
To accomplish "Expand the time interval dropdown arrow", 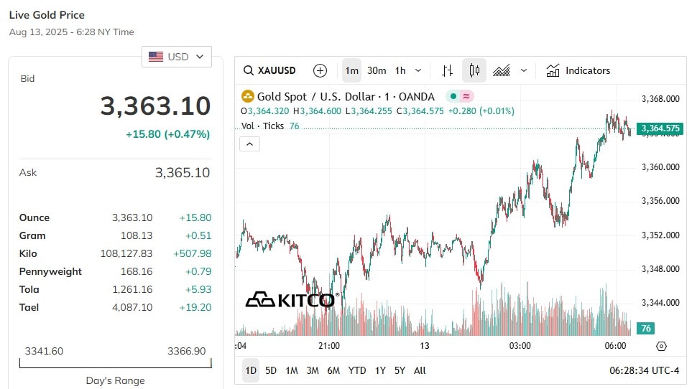I will point(418,70).
